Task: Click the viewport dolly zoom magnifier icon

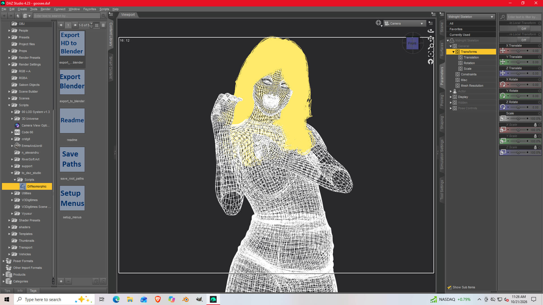Action: coord(430,46)
